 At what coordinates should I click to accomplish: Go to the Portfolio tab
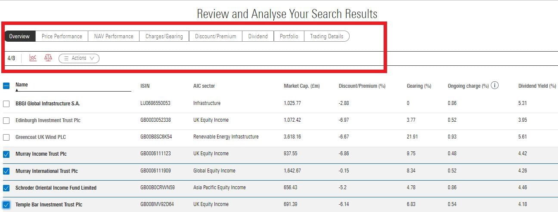click(x=289, y=36)
